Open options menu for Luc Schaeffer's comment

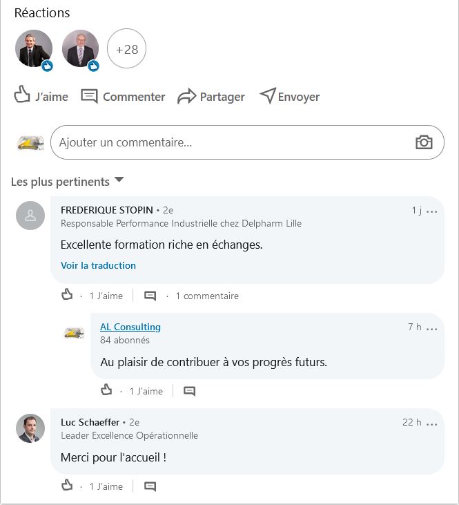[x=433, y=423]
